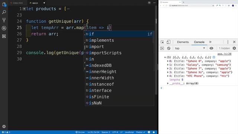Expand entry 2 Iphone 7 object
The width and height of the screenshot is (238, 134).
(x=168, y=68)
